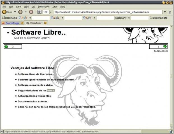Click the highlighted word 'datos.'

click(51, 90)
